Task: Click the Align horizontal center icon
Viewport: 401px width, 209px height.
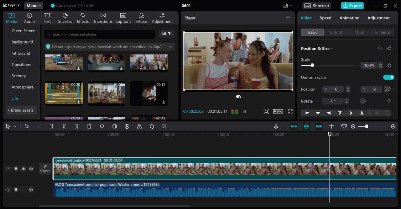Action: tap(318, 113)
